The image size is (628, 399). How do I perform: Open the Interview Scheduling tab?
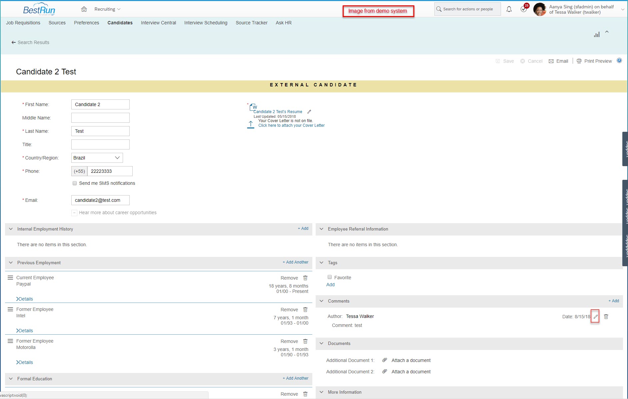[206, 23]
